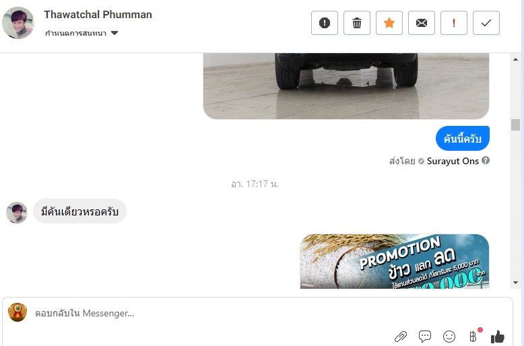This screenshot has height=346, width=524.
Task: Open the rice promotion image thumbnail
Action: click(395, 261)
